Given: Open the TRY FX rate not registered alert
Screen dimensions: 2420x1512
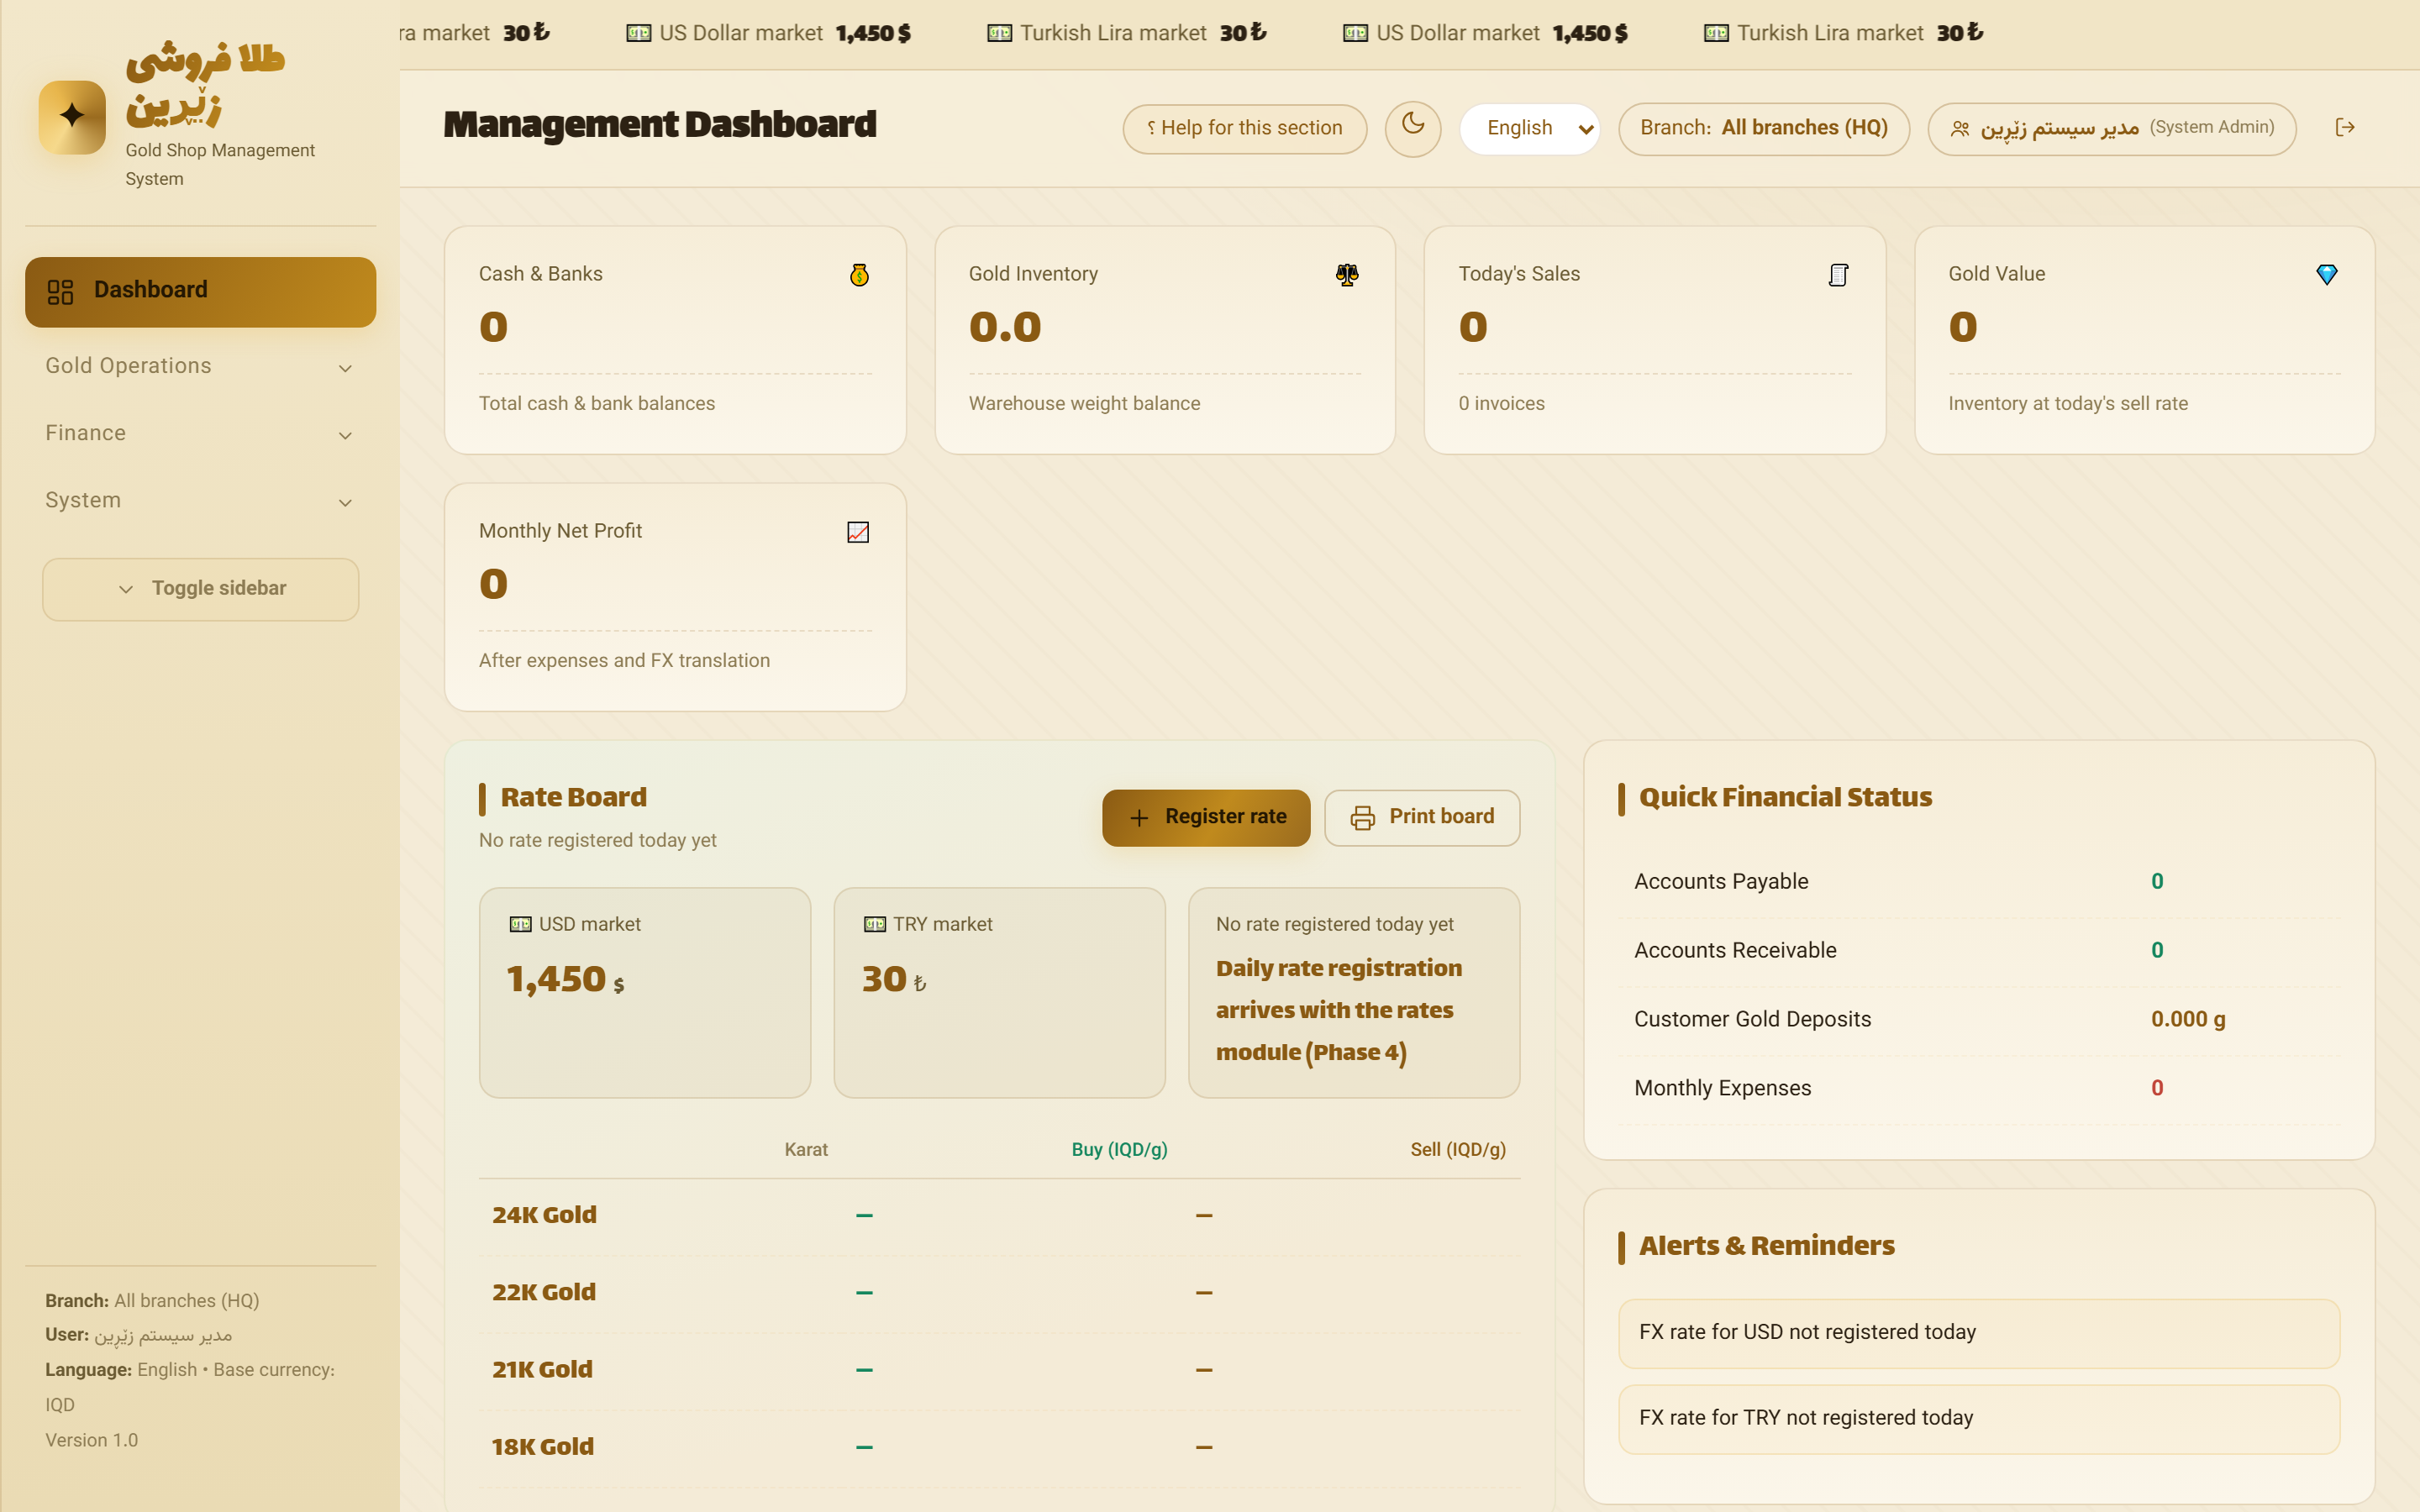Looking at the screenshot, I should 1979,1419.
